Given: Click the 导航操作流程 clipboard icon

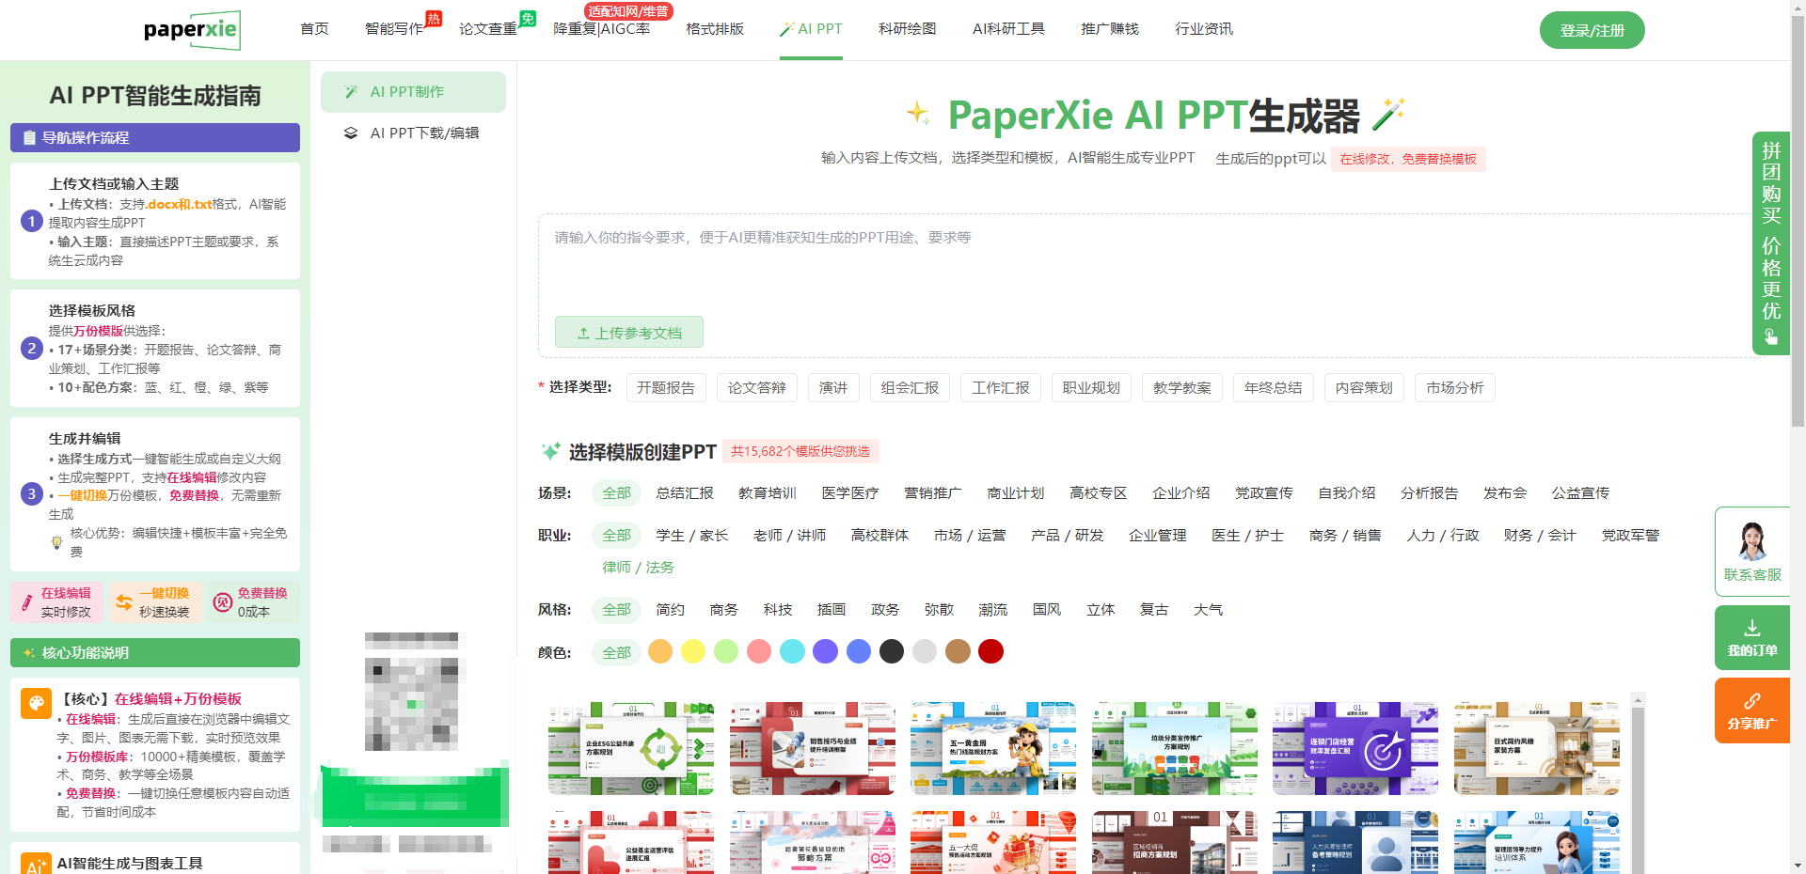Looking at the screenshot, I should [x=29, y=138].
